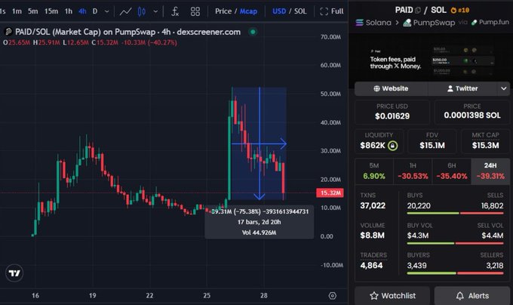Add token to Watchlist
Screen dimensions: 513x305
click(x=392, y=296)
